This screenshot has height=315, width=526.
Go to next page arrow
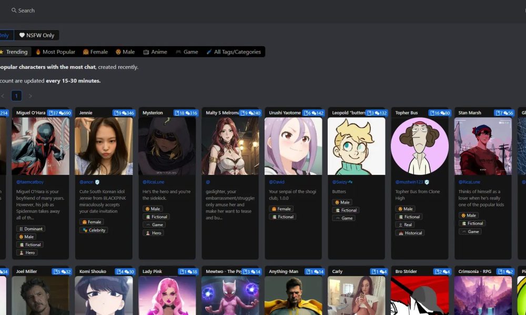(30, 96)
